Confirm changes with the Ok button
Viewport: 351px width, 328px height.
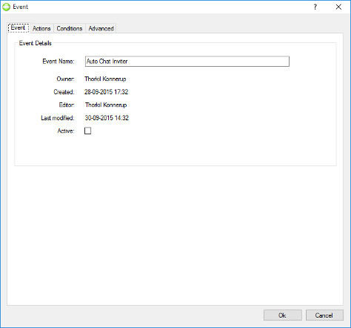pos(282,315)
